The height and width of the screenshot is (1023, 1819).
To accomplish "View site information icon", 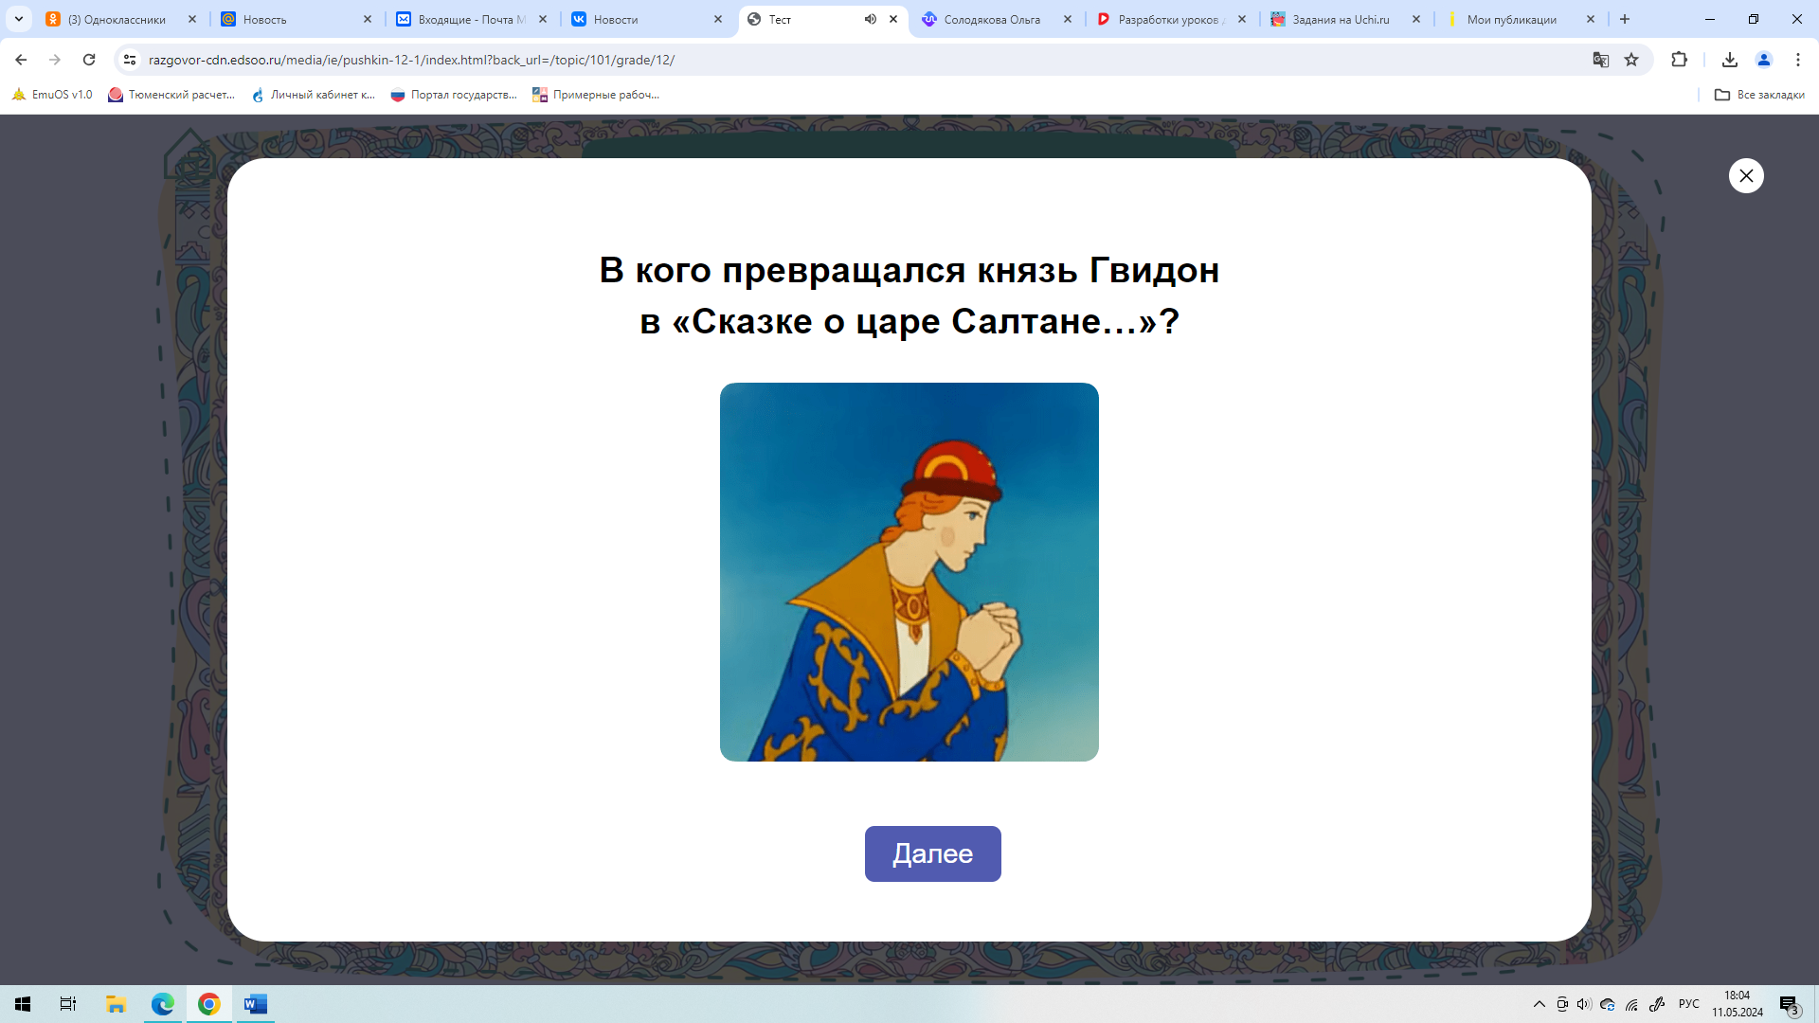I will (x=130, y=60).
